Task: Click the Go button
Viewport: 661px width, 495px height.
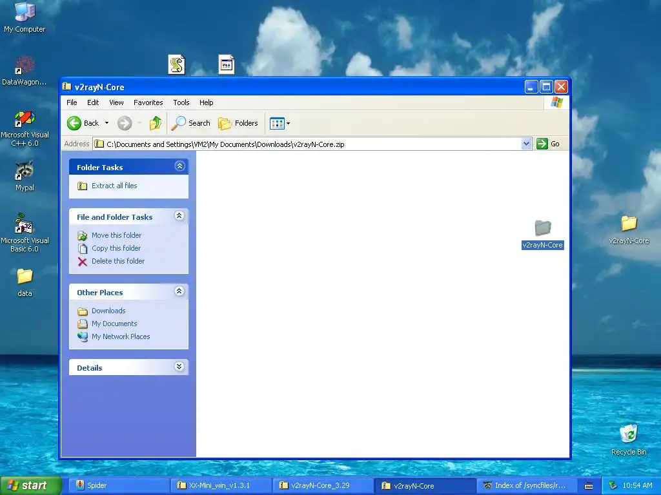Action: click(x=548, y=144)
